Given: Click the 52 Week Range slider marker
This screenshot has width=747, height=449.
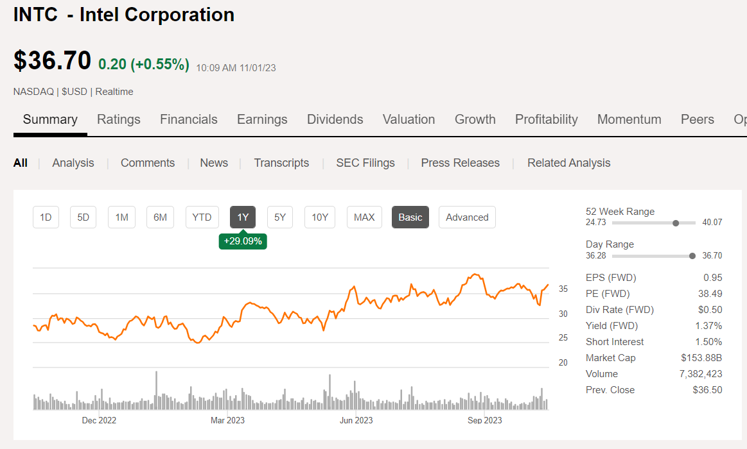Looking at the screenshot, I should (676, 223).
